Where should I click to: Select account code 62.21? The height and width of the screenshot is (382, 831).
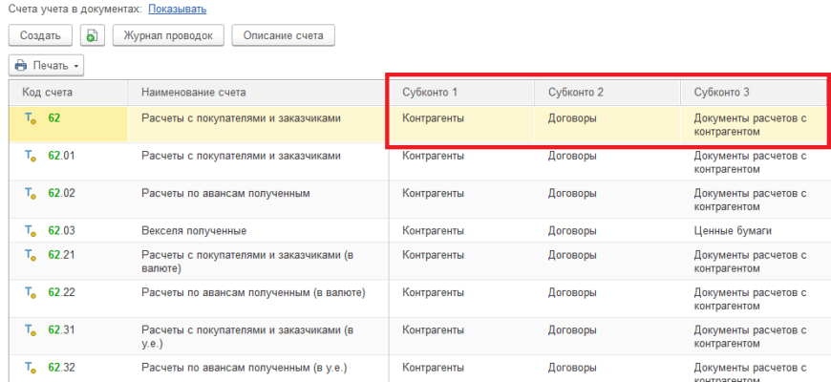coord(61,255)
